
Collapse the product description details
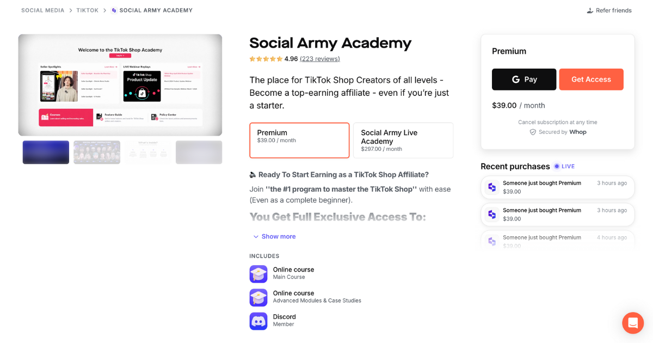[x=279, y=236]
